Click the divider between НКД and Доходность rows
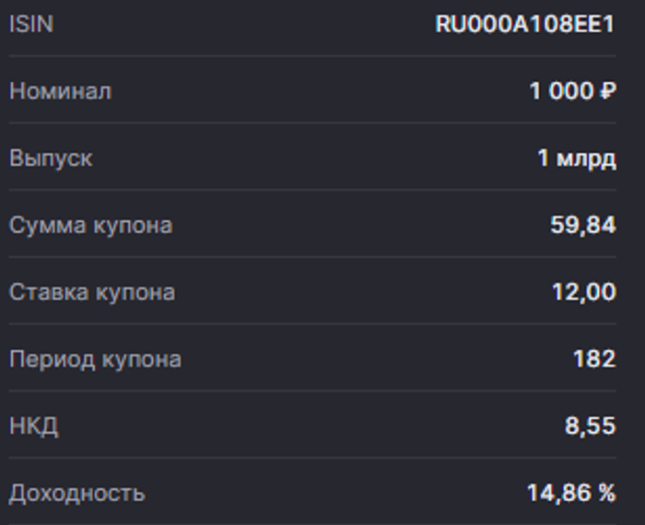645x525 pixels. click(x=312, y=458)
